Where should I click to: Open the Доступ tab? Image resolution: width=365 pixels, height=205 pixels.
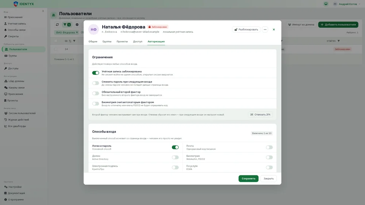[x=138, y=42]
